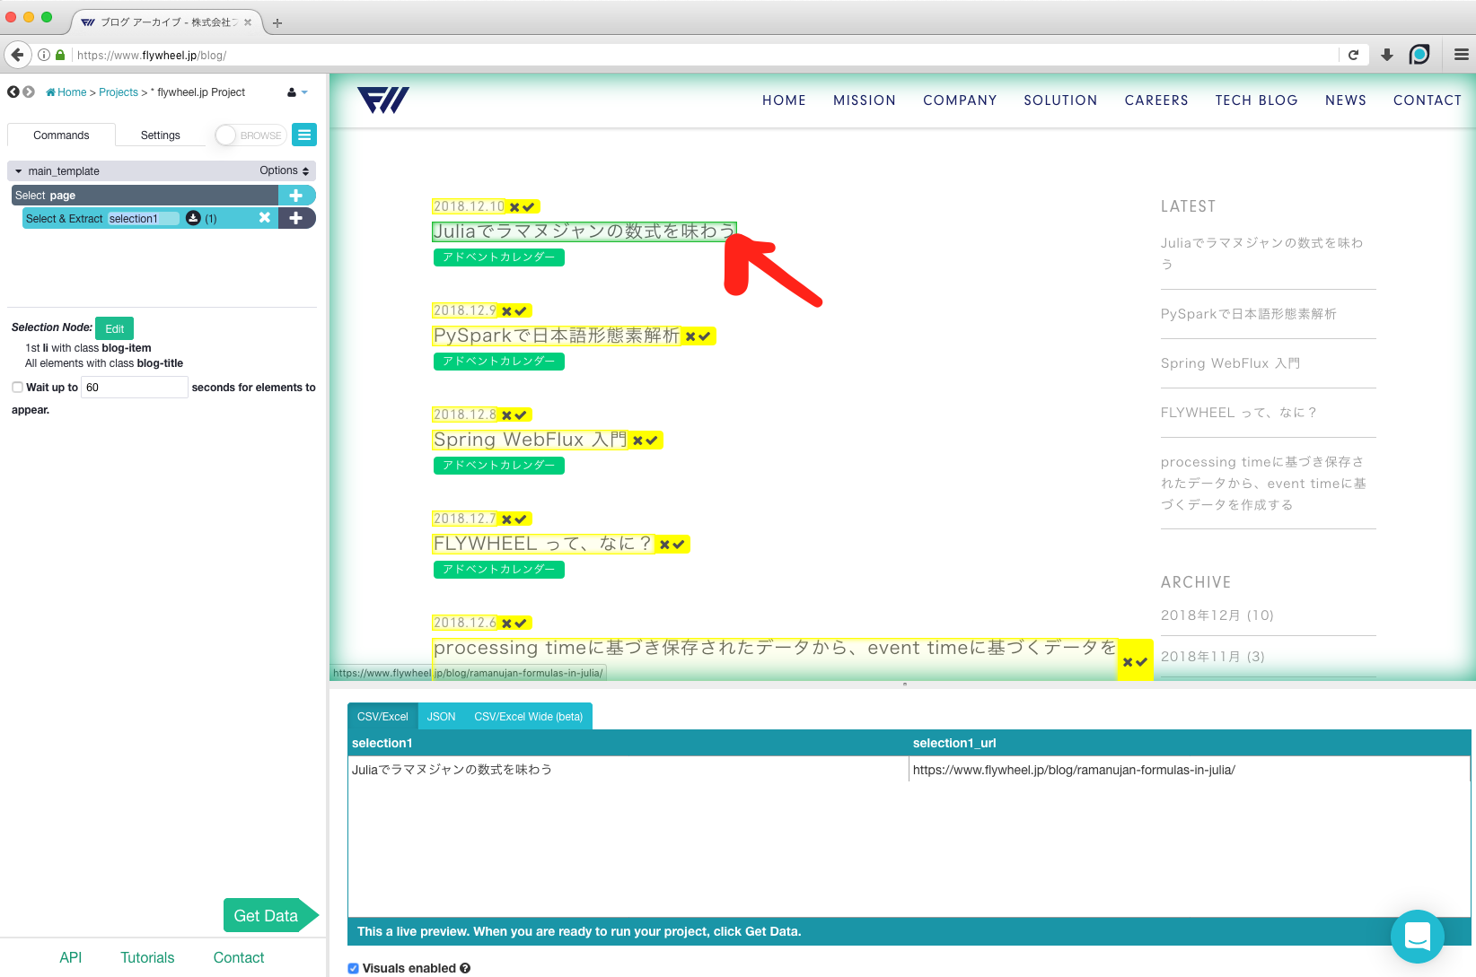1476x977 pixels.
Task: Open the browser downloads arrow icon
Action: coord(1387,55)
